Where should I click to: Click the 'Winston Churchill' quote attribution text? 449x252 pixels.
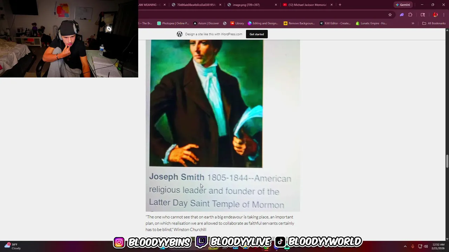190,230
